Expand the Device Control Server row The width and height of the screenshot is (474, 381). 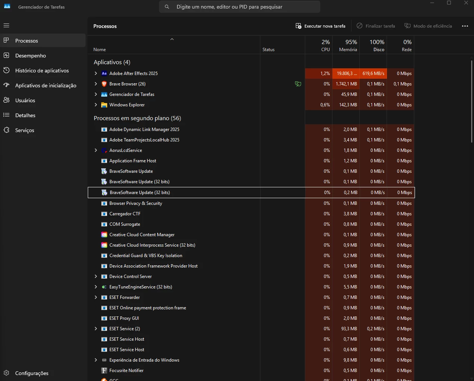[x=96, y=277]
